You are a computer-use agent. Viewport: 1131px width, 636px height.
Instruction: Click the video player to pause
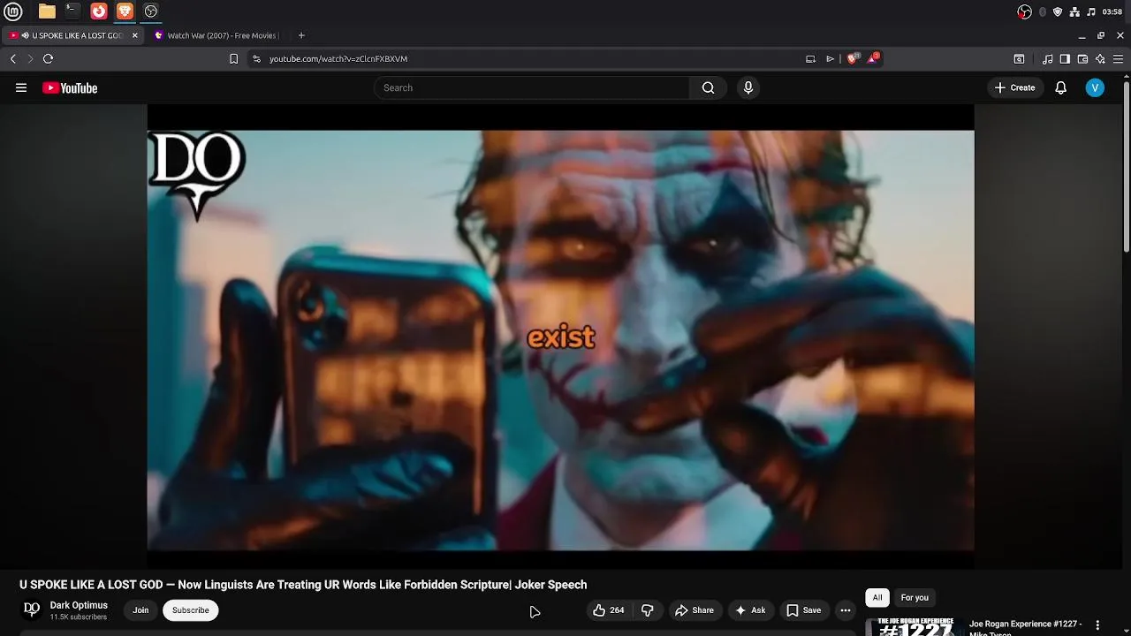560,336
